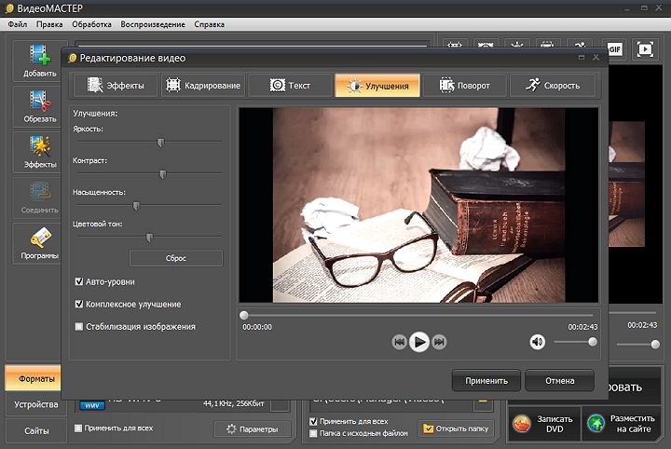
Task: Open the Кадрирование tab
Action: point(203,85)
